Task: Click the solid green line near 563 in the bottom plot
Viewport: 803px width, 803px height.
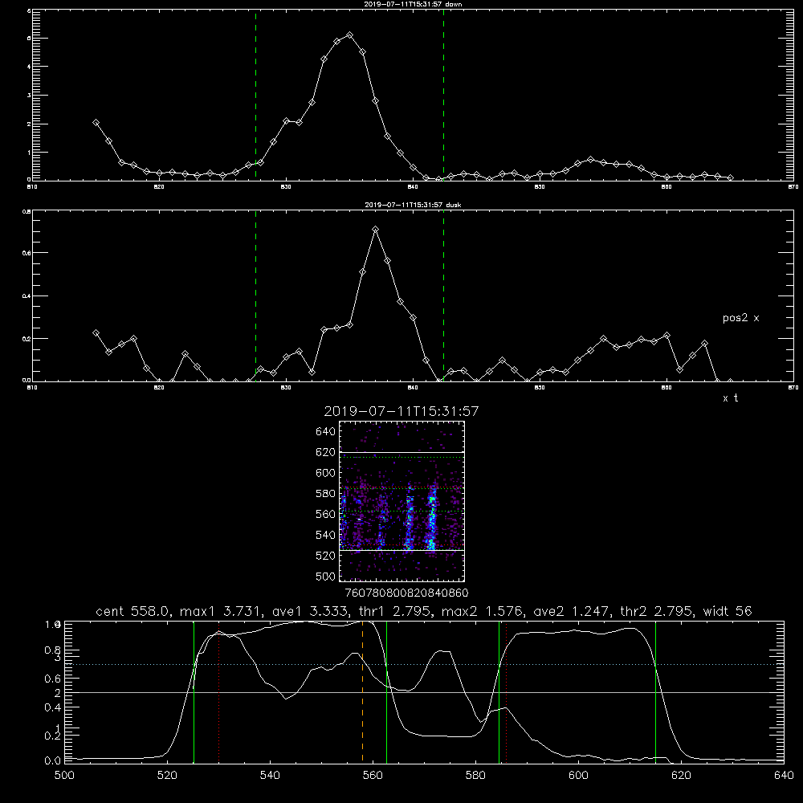Action: [386, 691]
